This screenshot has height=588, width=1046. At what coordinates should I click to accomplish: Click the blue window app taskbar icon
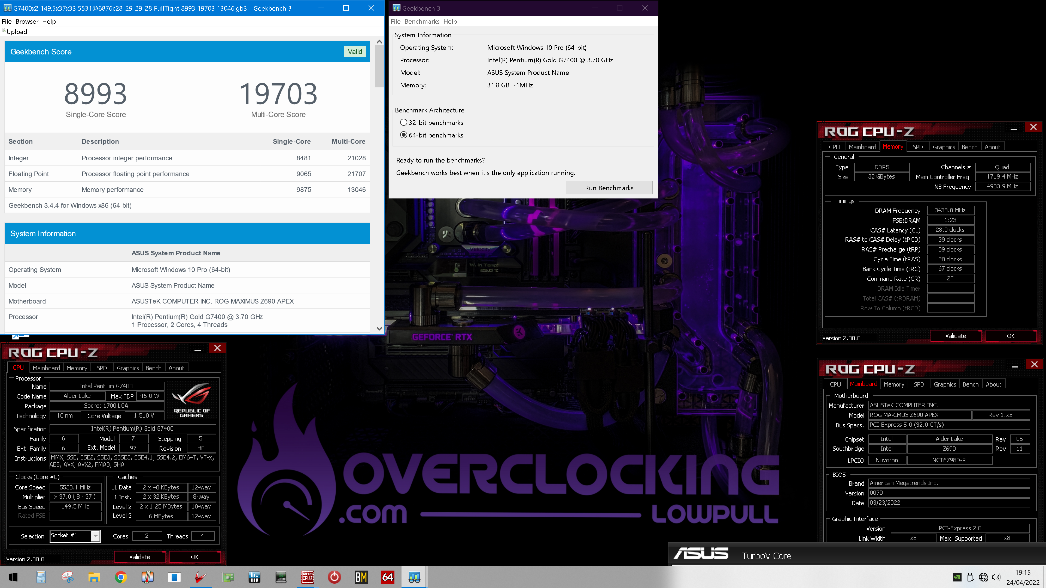(174, 577)
